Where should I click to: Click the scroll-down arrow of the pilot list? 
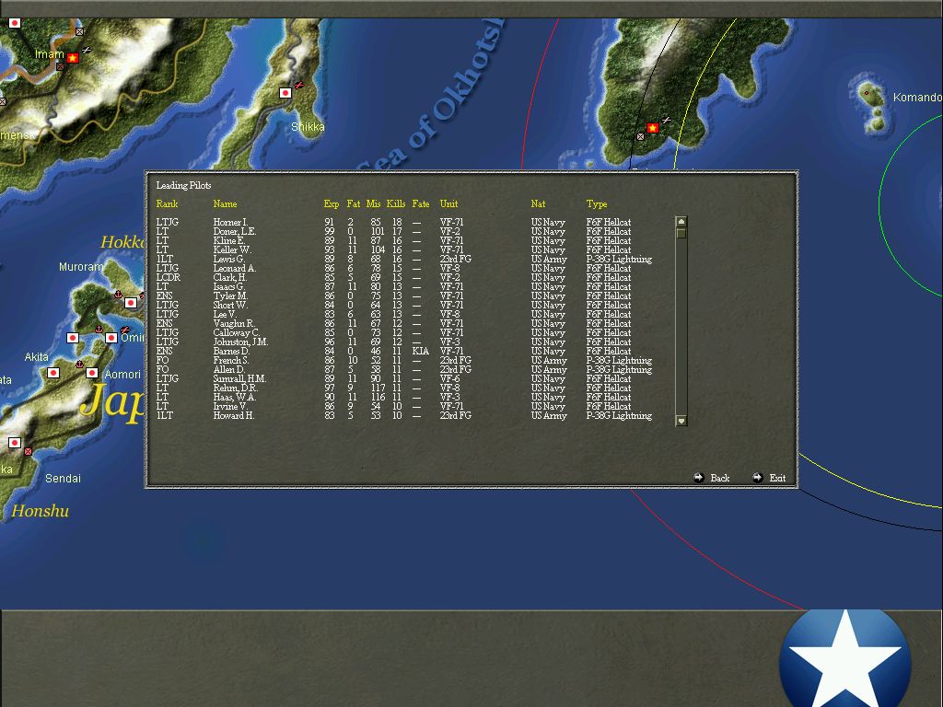681,421
